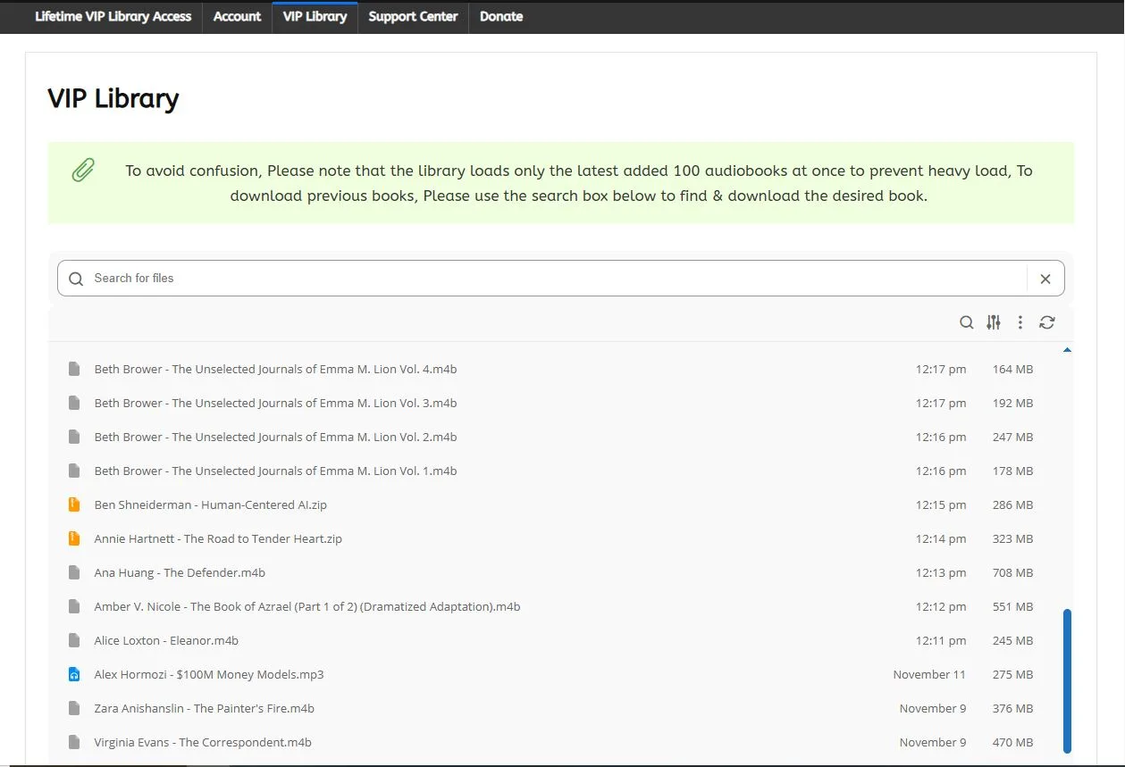Click the 323 MB size value
The image size is (1125, 767).
1012,538
